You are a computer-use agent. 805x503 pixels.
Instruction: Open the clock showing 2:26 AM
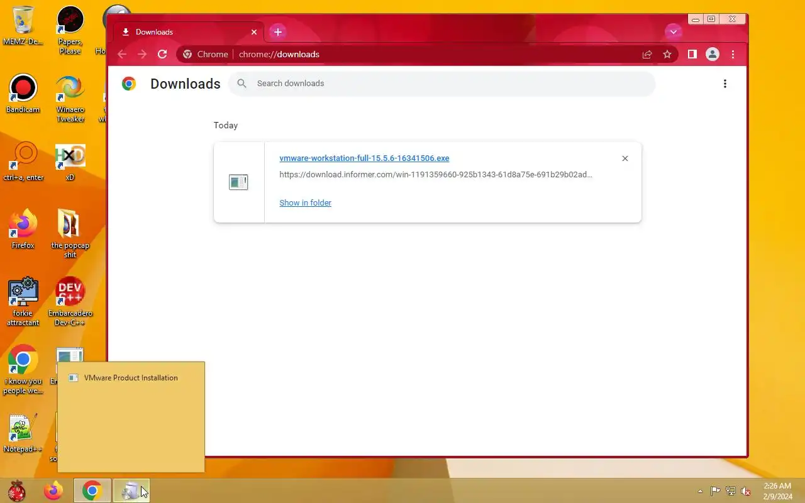coord(777,491)
